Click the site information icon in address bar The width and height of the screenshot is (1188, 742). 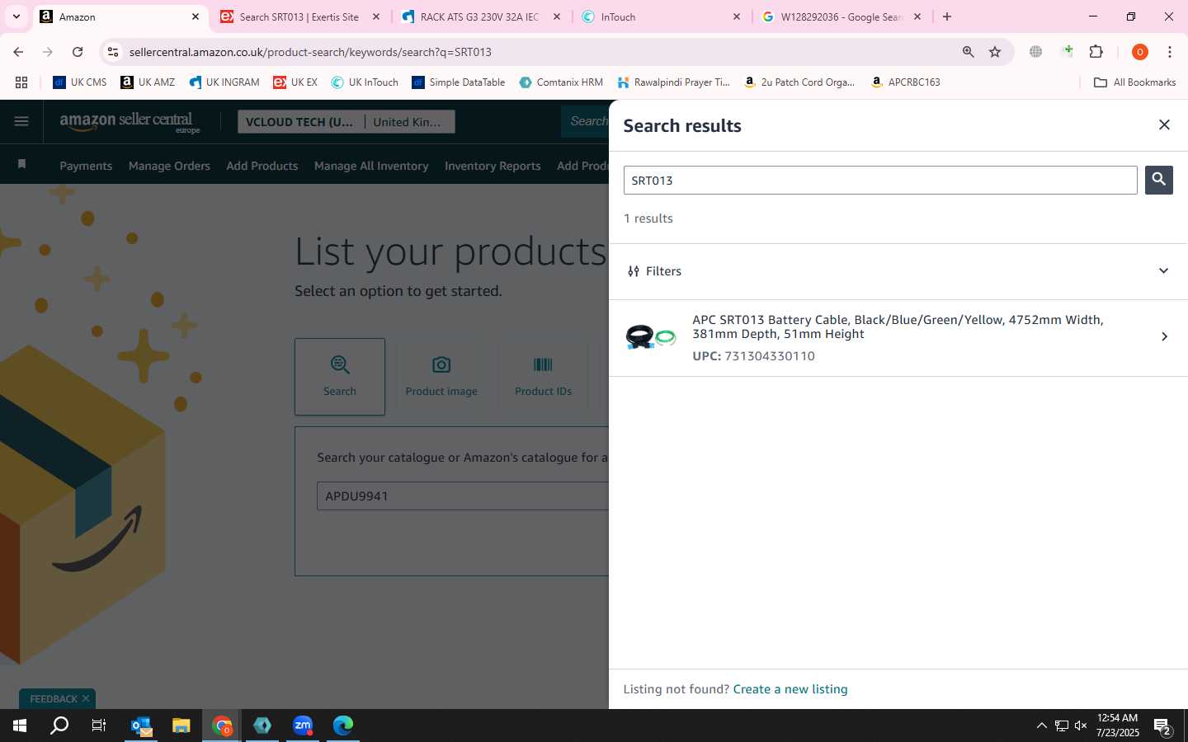tap(113, 52)
